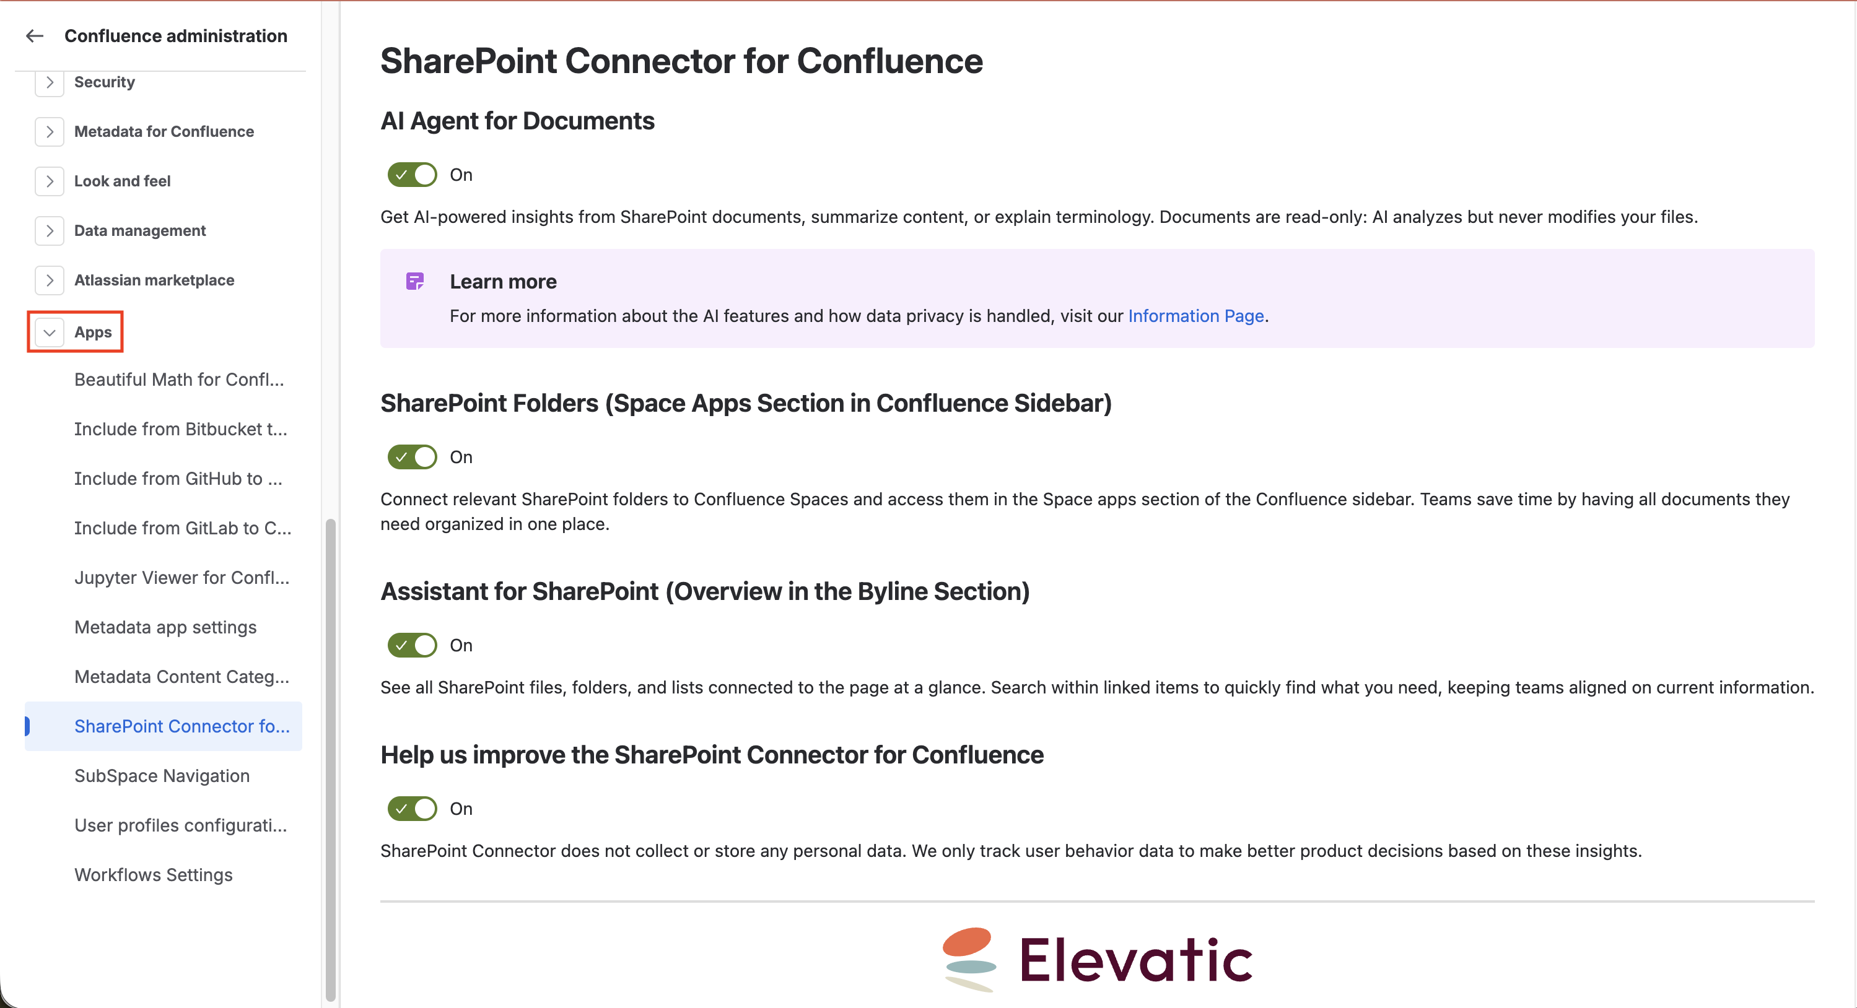1857x1008 pixels.
Task: Click the Elevatic logo
Action: coord(1097,959)
